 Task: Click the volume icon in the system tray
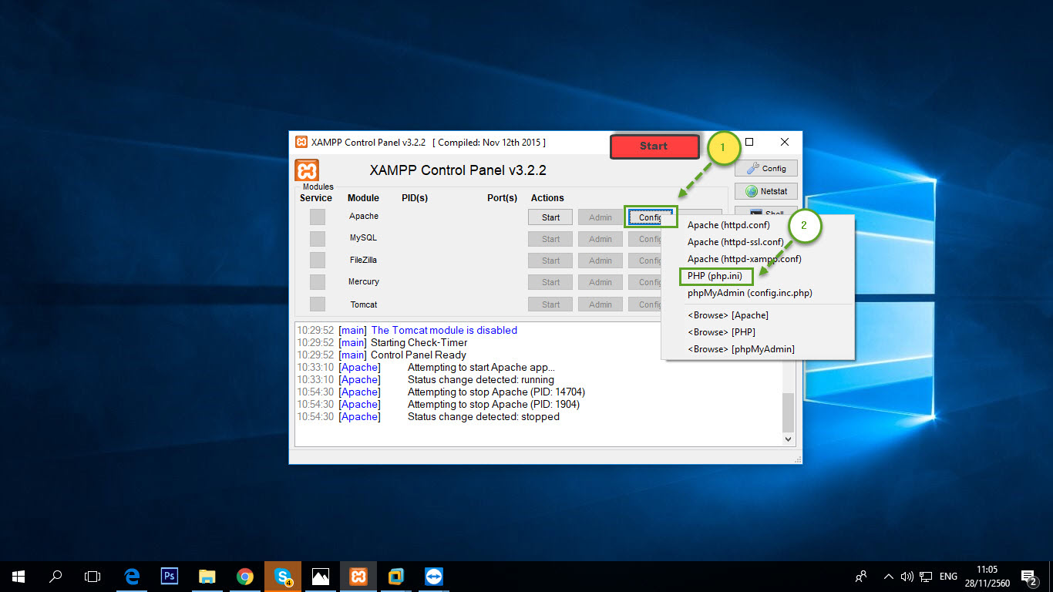coord(907,576)
